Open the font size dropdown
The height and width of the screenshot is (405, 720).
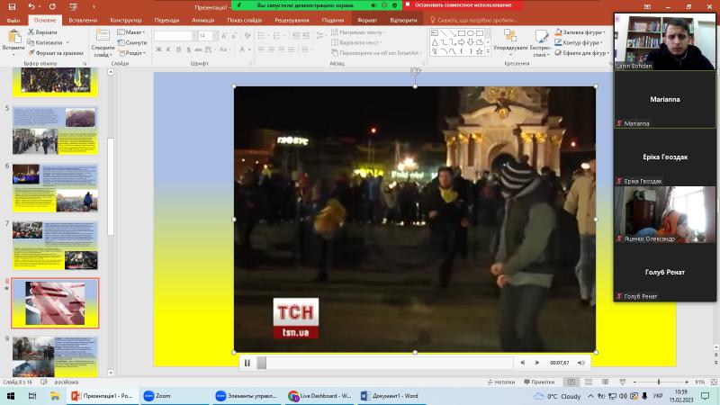coord(215,36)
